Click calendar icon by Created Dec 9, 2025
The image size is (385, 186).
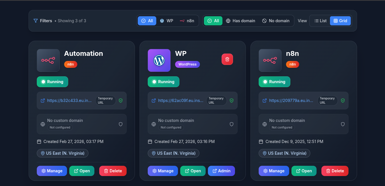click(x=261, y=142)
